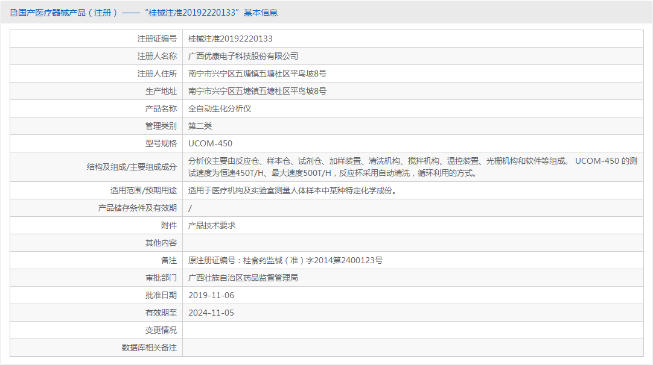Click the 适用范围/预期用途 label
The image size is (653, 365).
[143, 190]
